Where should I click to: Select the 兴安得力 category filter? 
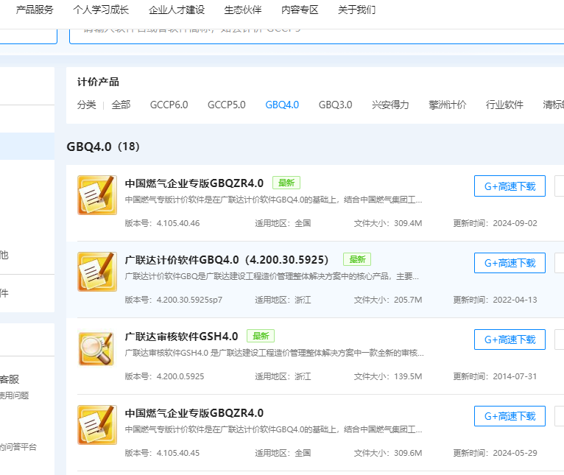pyautogui.click(x=390, y=105)
